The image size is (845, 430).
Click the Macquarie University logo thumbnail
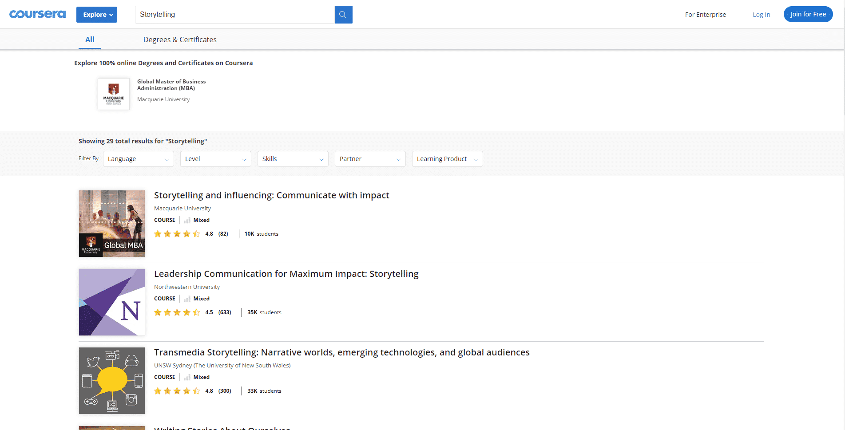[114, 94]
